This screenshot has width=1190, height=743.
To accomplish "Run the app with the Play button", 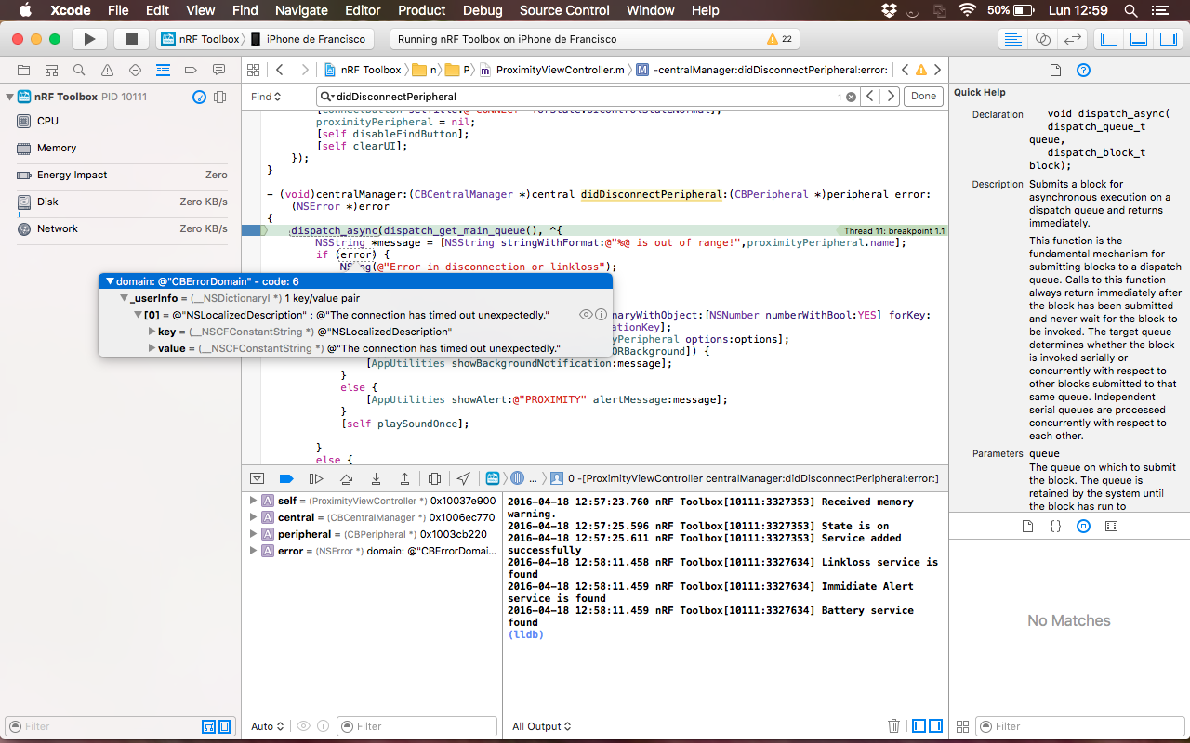I will pos(89,39).
